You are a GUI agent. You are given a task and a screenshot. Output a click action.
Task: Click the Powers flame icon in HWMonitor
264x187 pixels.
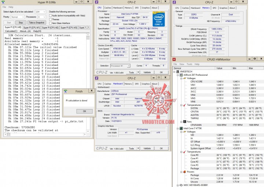coord(185,172)
